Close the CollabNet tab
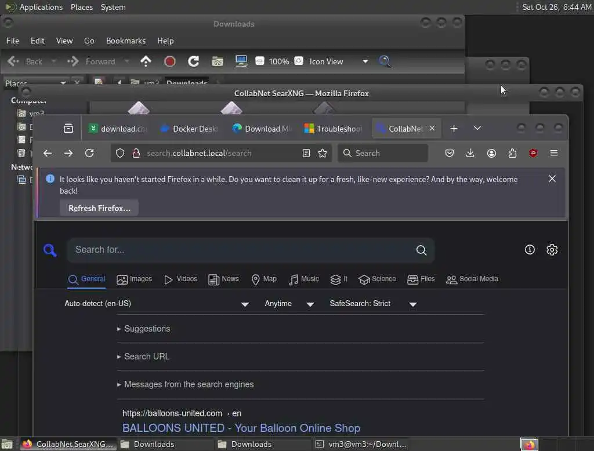Image resolution: width=594 pixels, height=451 pixels. 432,128
